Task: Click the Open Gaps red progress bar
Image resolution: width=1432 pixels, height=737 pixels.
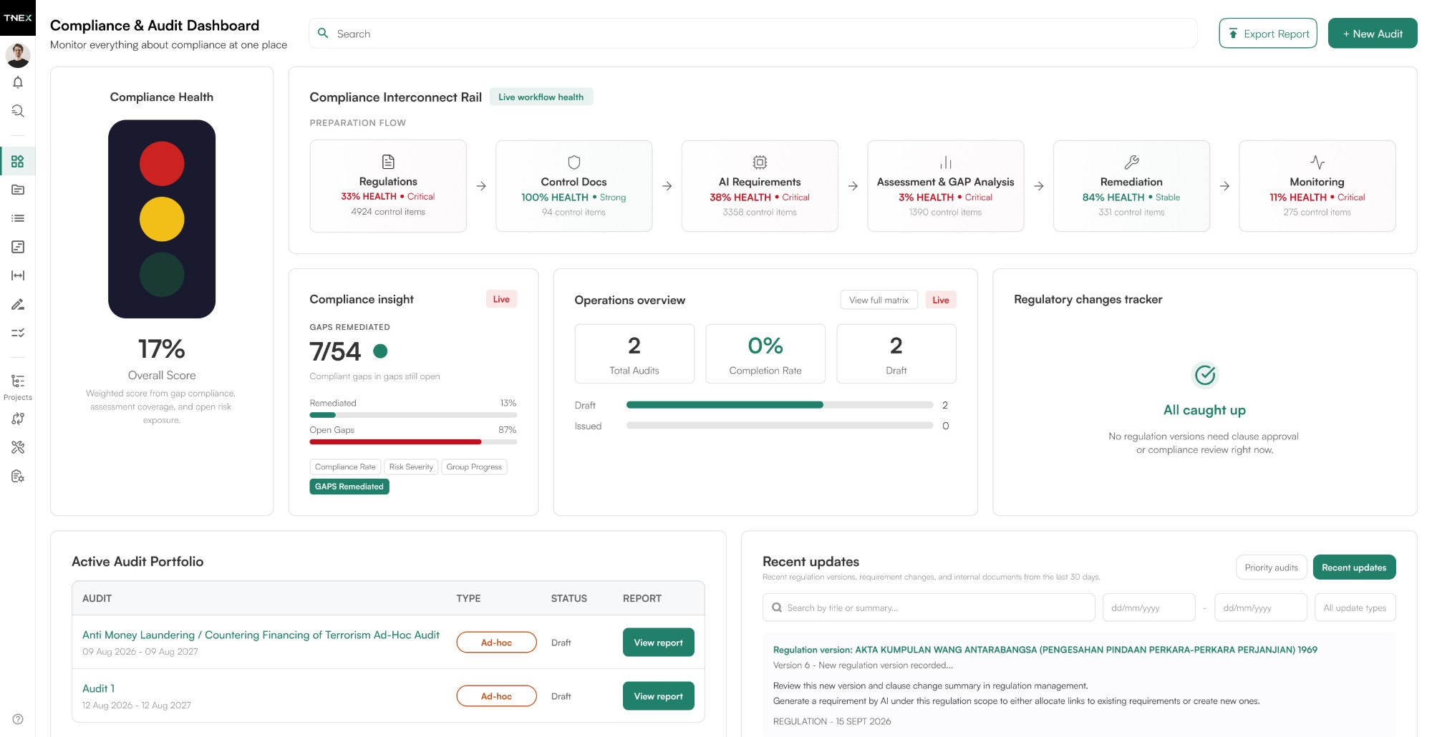Action: pyautogui.click(x=395, y=442)
